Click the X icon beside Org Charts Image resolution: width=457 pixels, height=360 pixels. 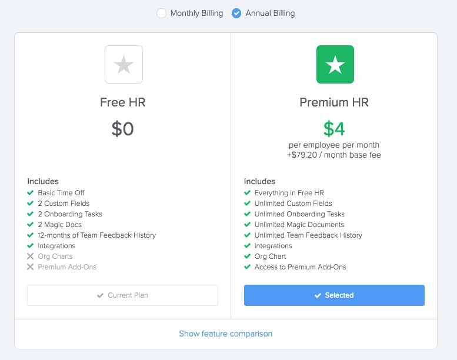point(31,256)
